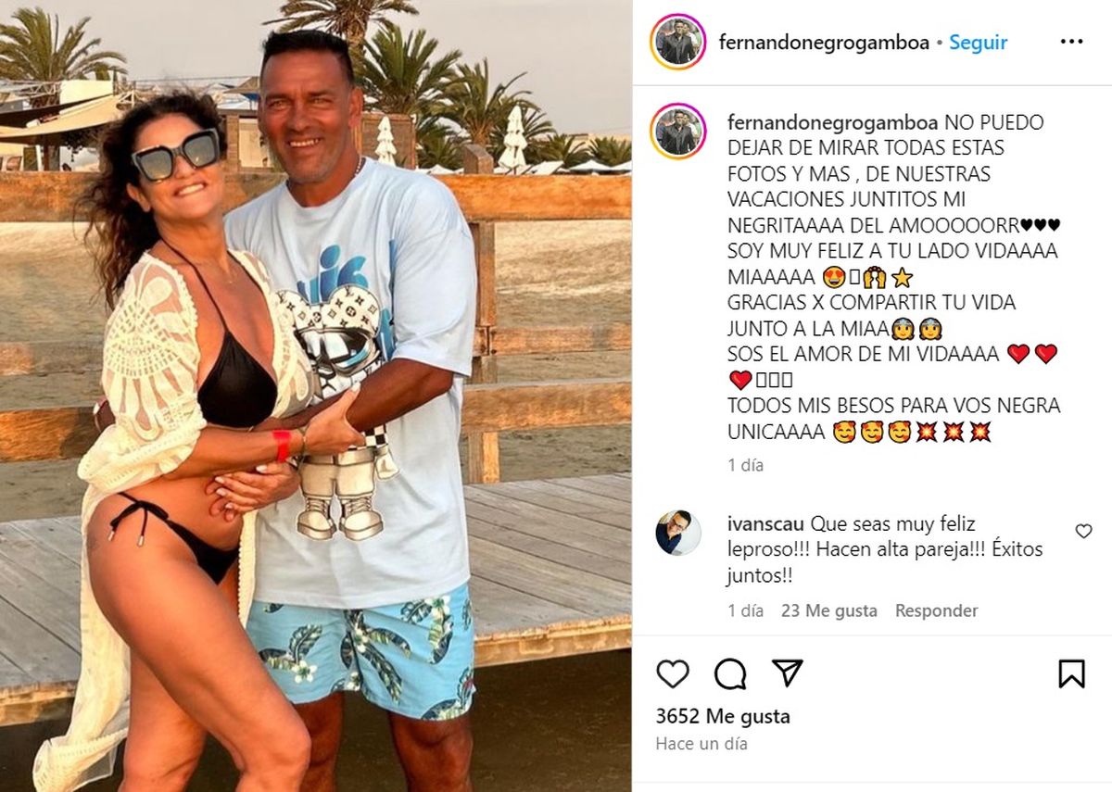Open caption's '1 día' timestamp
The image size is (1112, 792).
745,465
